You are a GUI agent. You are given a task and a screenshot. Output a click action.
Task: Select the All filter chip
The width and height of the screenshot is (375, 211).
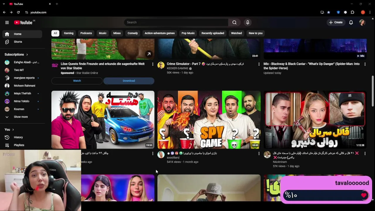click(x=55, y=33)
